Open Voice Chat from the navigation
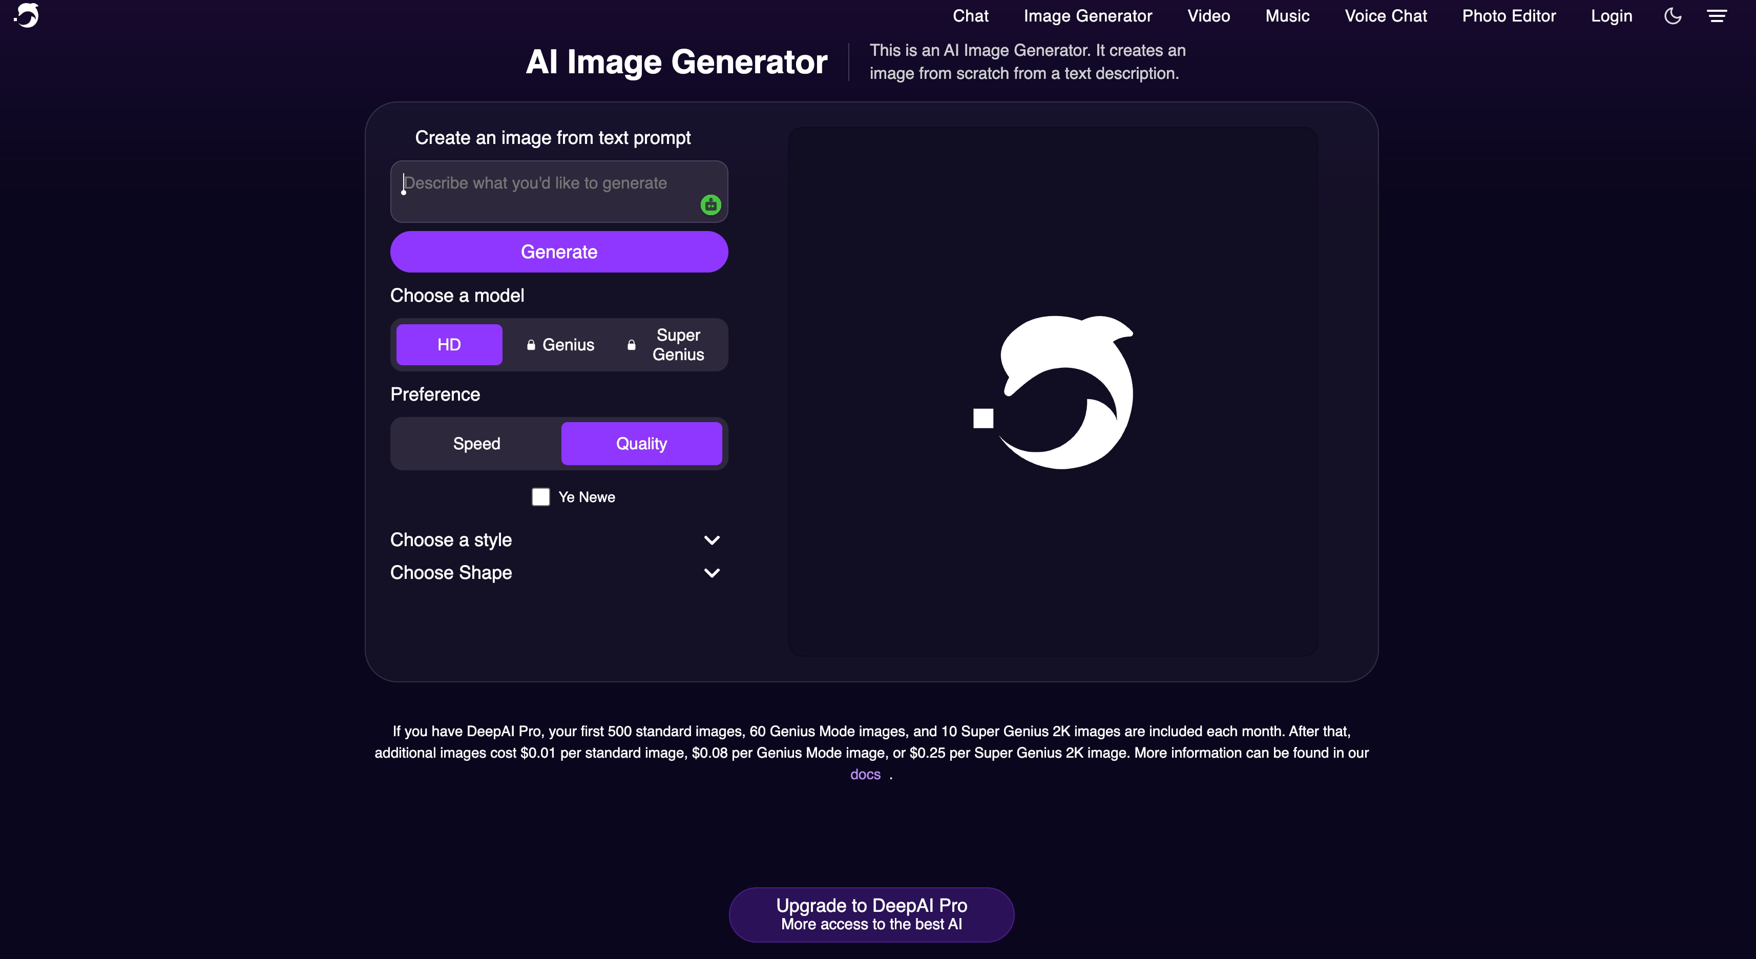The image size is (1756, 959). (1385, 16)
